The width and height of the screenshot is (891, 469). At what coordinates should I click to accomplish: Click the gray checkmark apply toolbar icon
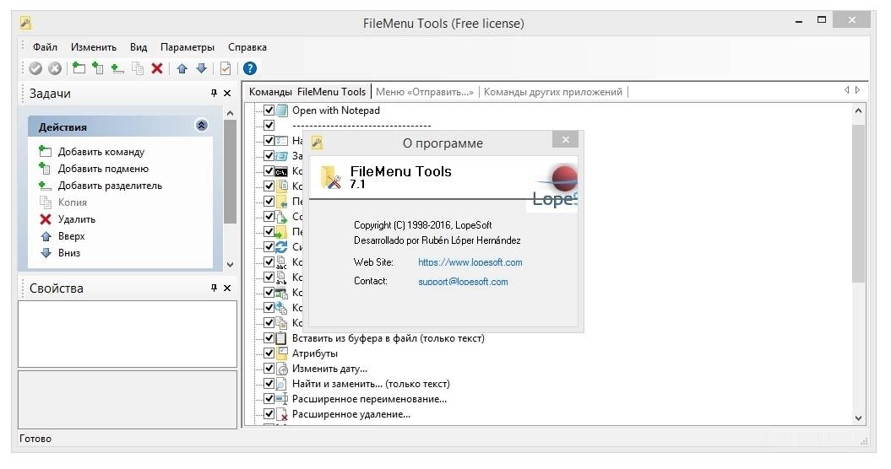click(35, 68)
